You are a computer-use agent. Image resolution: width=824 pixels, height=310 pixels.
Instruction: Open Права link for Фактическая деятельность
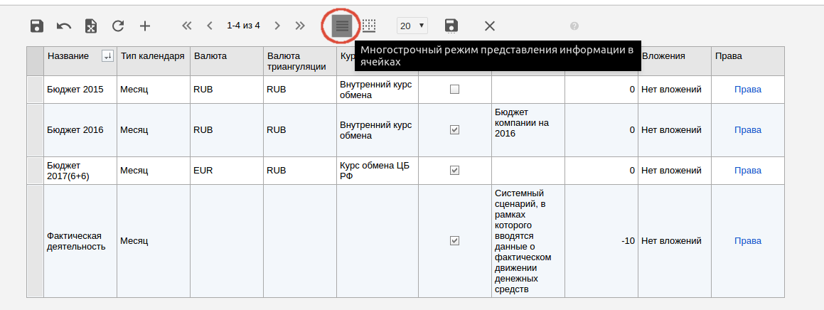point(748,240)
